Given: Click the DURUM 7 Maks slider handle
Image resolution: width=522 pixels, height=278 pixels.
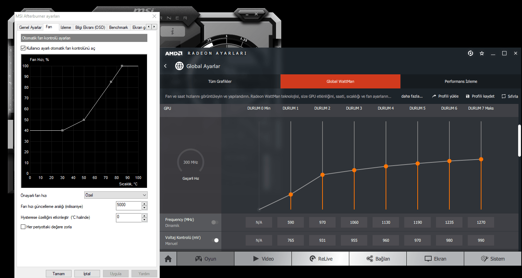Looking at the screenshot, I should click(x=481, y=159).
